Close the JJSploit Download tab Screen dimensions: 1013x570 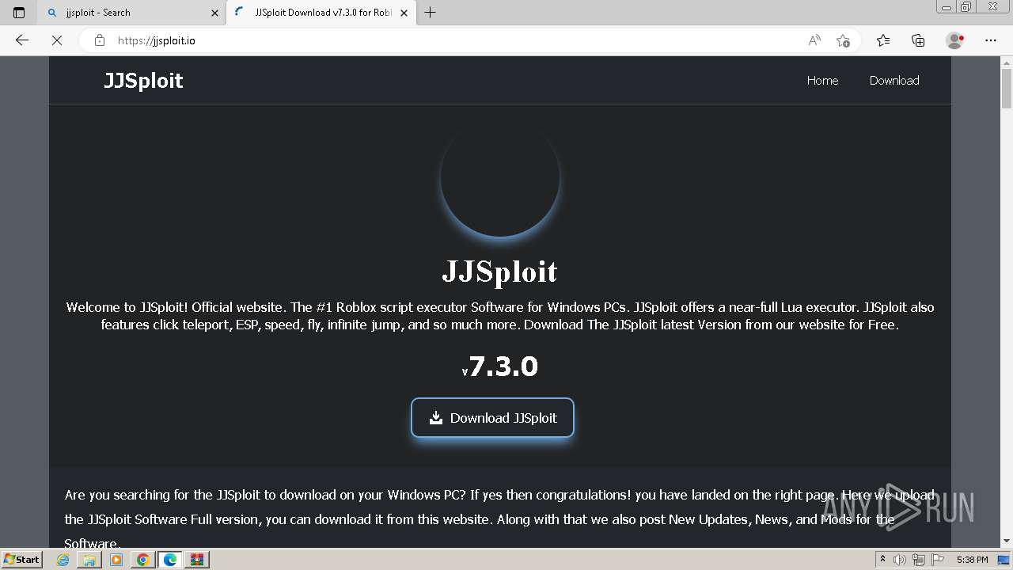tap(404, 13)
